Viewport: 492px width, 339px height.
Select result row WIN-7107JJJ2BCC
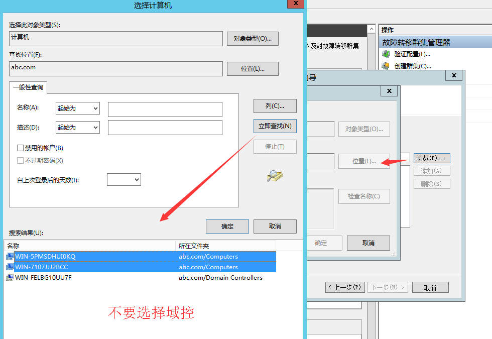141,267
